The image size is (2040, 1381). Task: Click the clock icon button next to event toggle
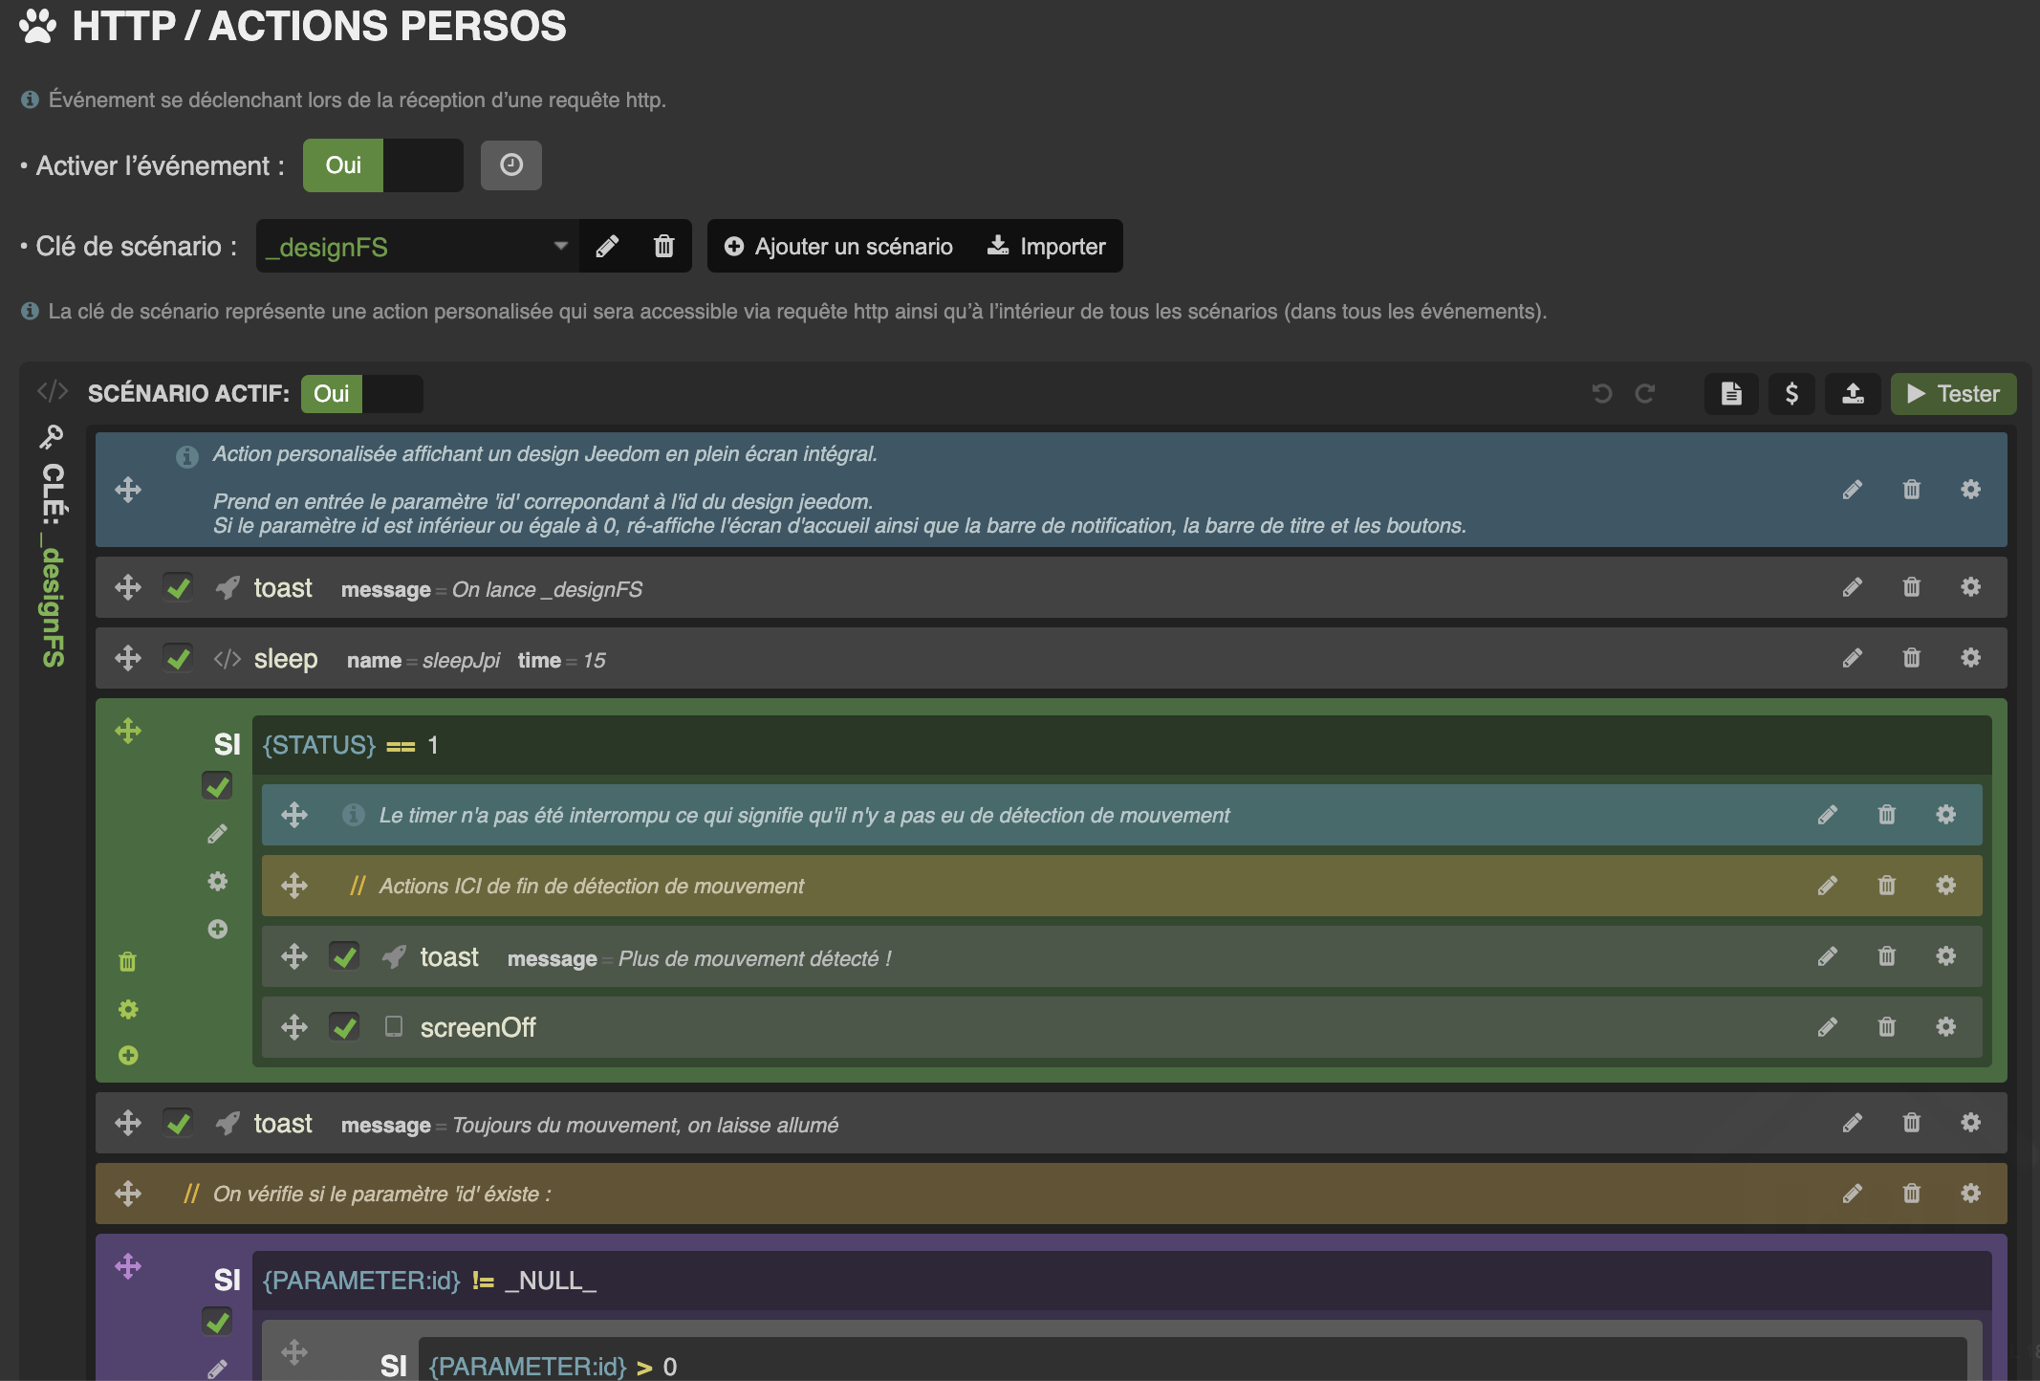point(511,165)
